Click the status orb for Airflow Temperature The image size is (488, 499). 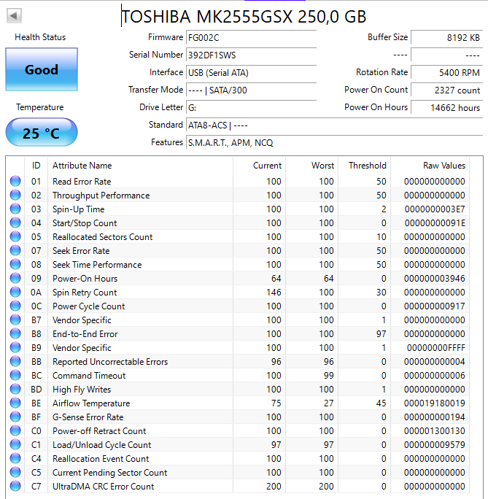[x=15, y=403]
